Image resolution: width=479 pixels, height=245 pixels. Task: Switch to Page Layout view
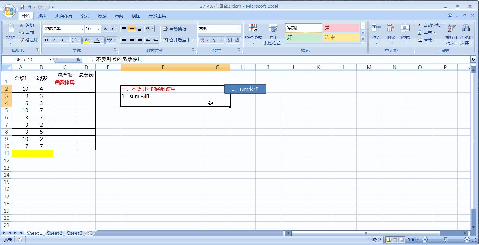(395, 240)
